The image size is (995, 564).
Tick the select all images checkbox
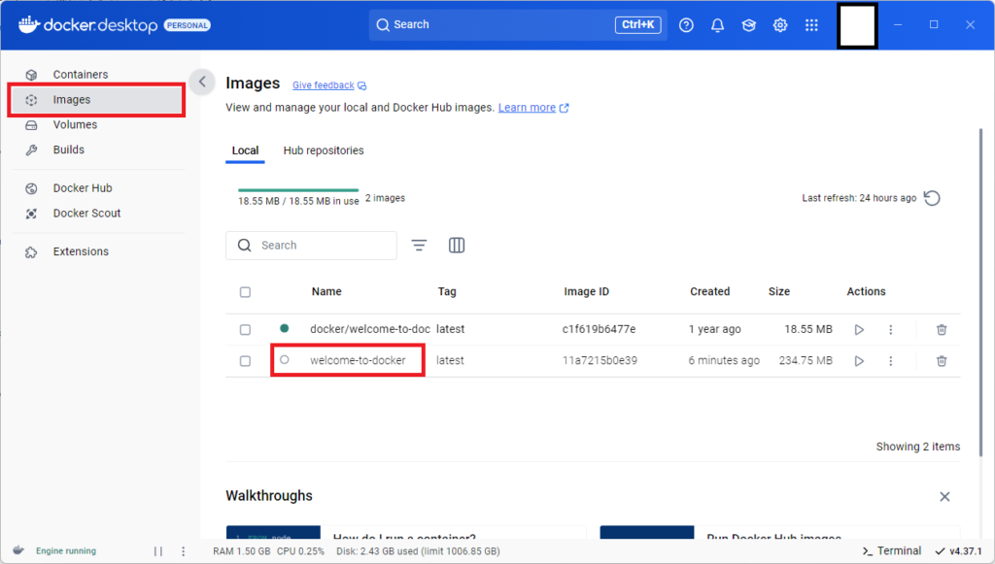tap(245, 292)
